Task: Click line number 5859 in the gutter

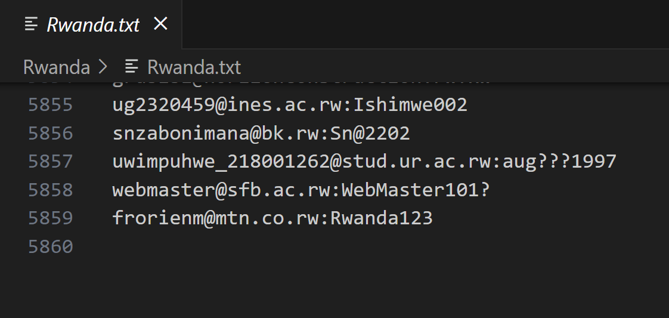Action: tap(51, 218)
